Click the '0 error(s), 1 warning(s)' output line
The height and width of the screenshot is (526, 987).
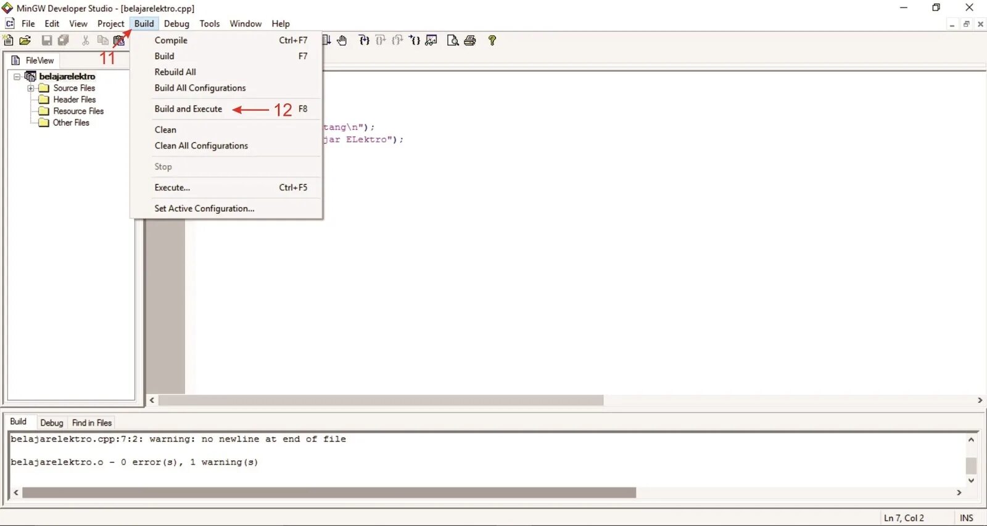134,462
